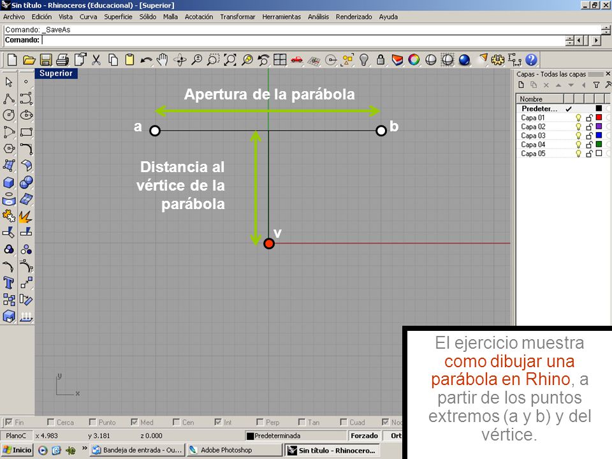
Task: Open Bandeja de entrada Outlook taskbar button
Action: [x=138, y=450]
